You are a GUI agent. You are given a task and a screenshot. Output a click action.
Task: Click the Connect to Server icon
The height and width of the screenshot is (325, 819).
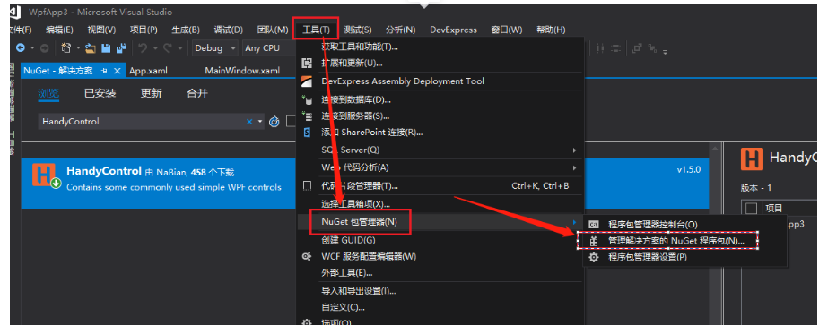307,115
